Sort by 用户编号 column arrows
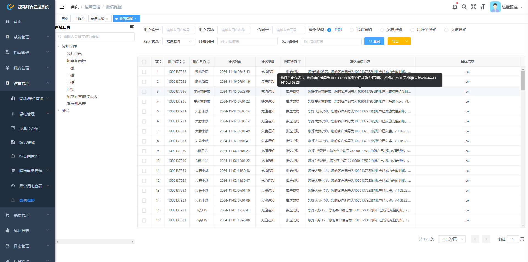The image size is (528, 262). 184,62
